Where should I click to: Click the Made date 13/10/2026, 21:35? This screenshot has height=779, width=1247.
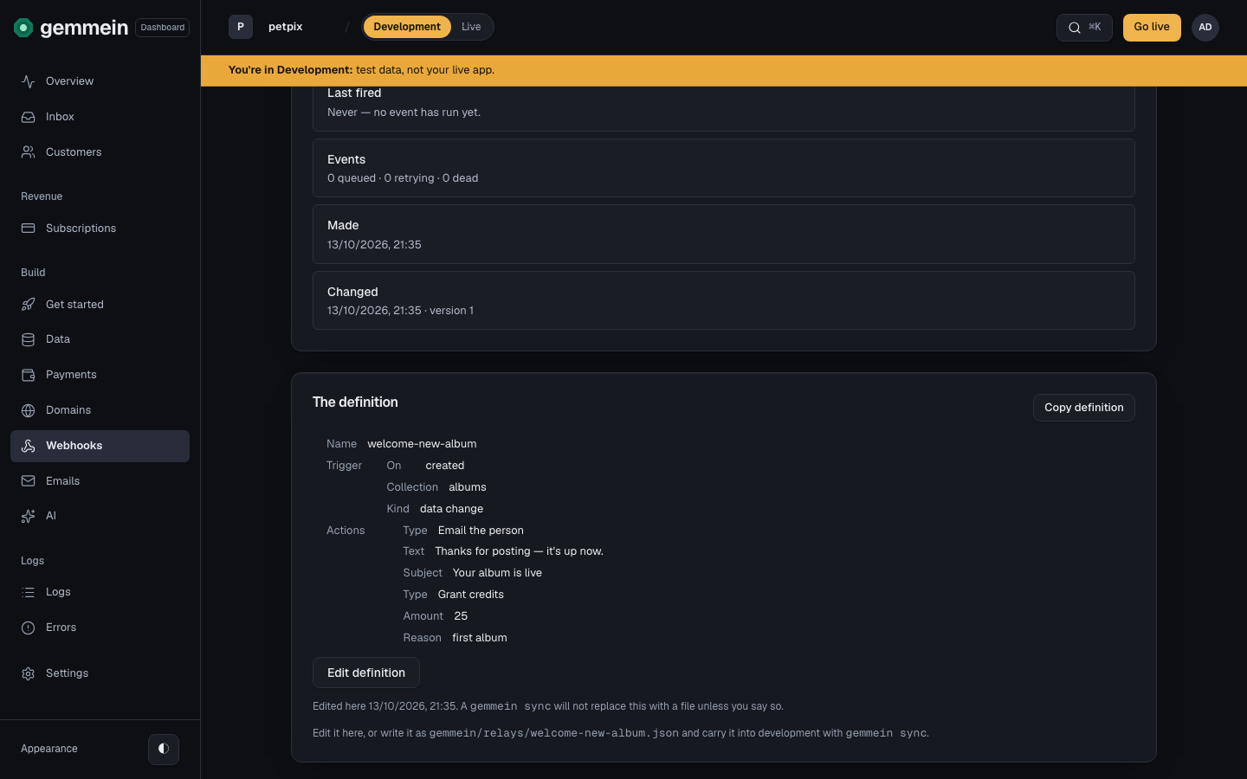[374, 245]
